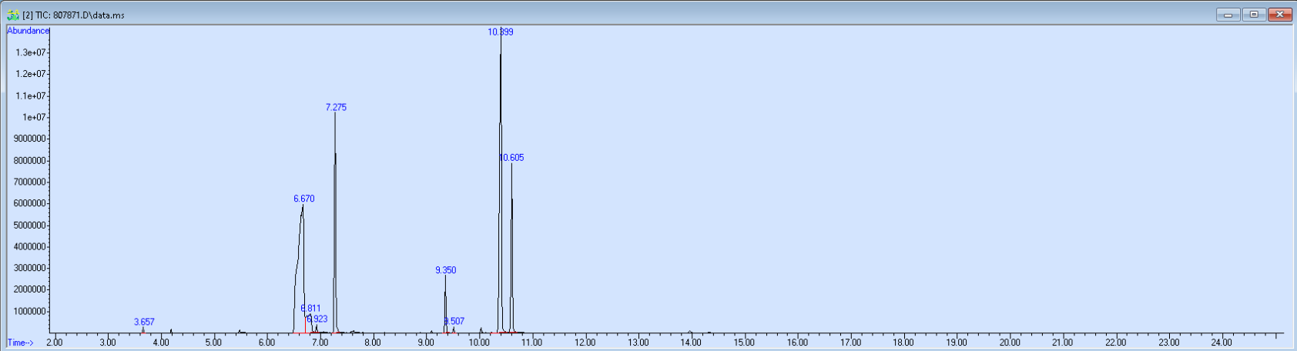Viewport: 1297px width, 351px height.
Task: Click the 5.00 time axis tick
Action: coord(214,343)
